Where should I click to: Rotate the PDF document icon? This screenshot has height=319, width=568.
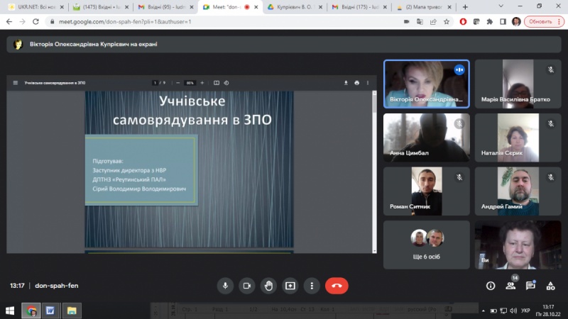point(226,83)
